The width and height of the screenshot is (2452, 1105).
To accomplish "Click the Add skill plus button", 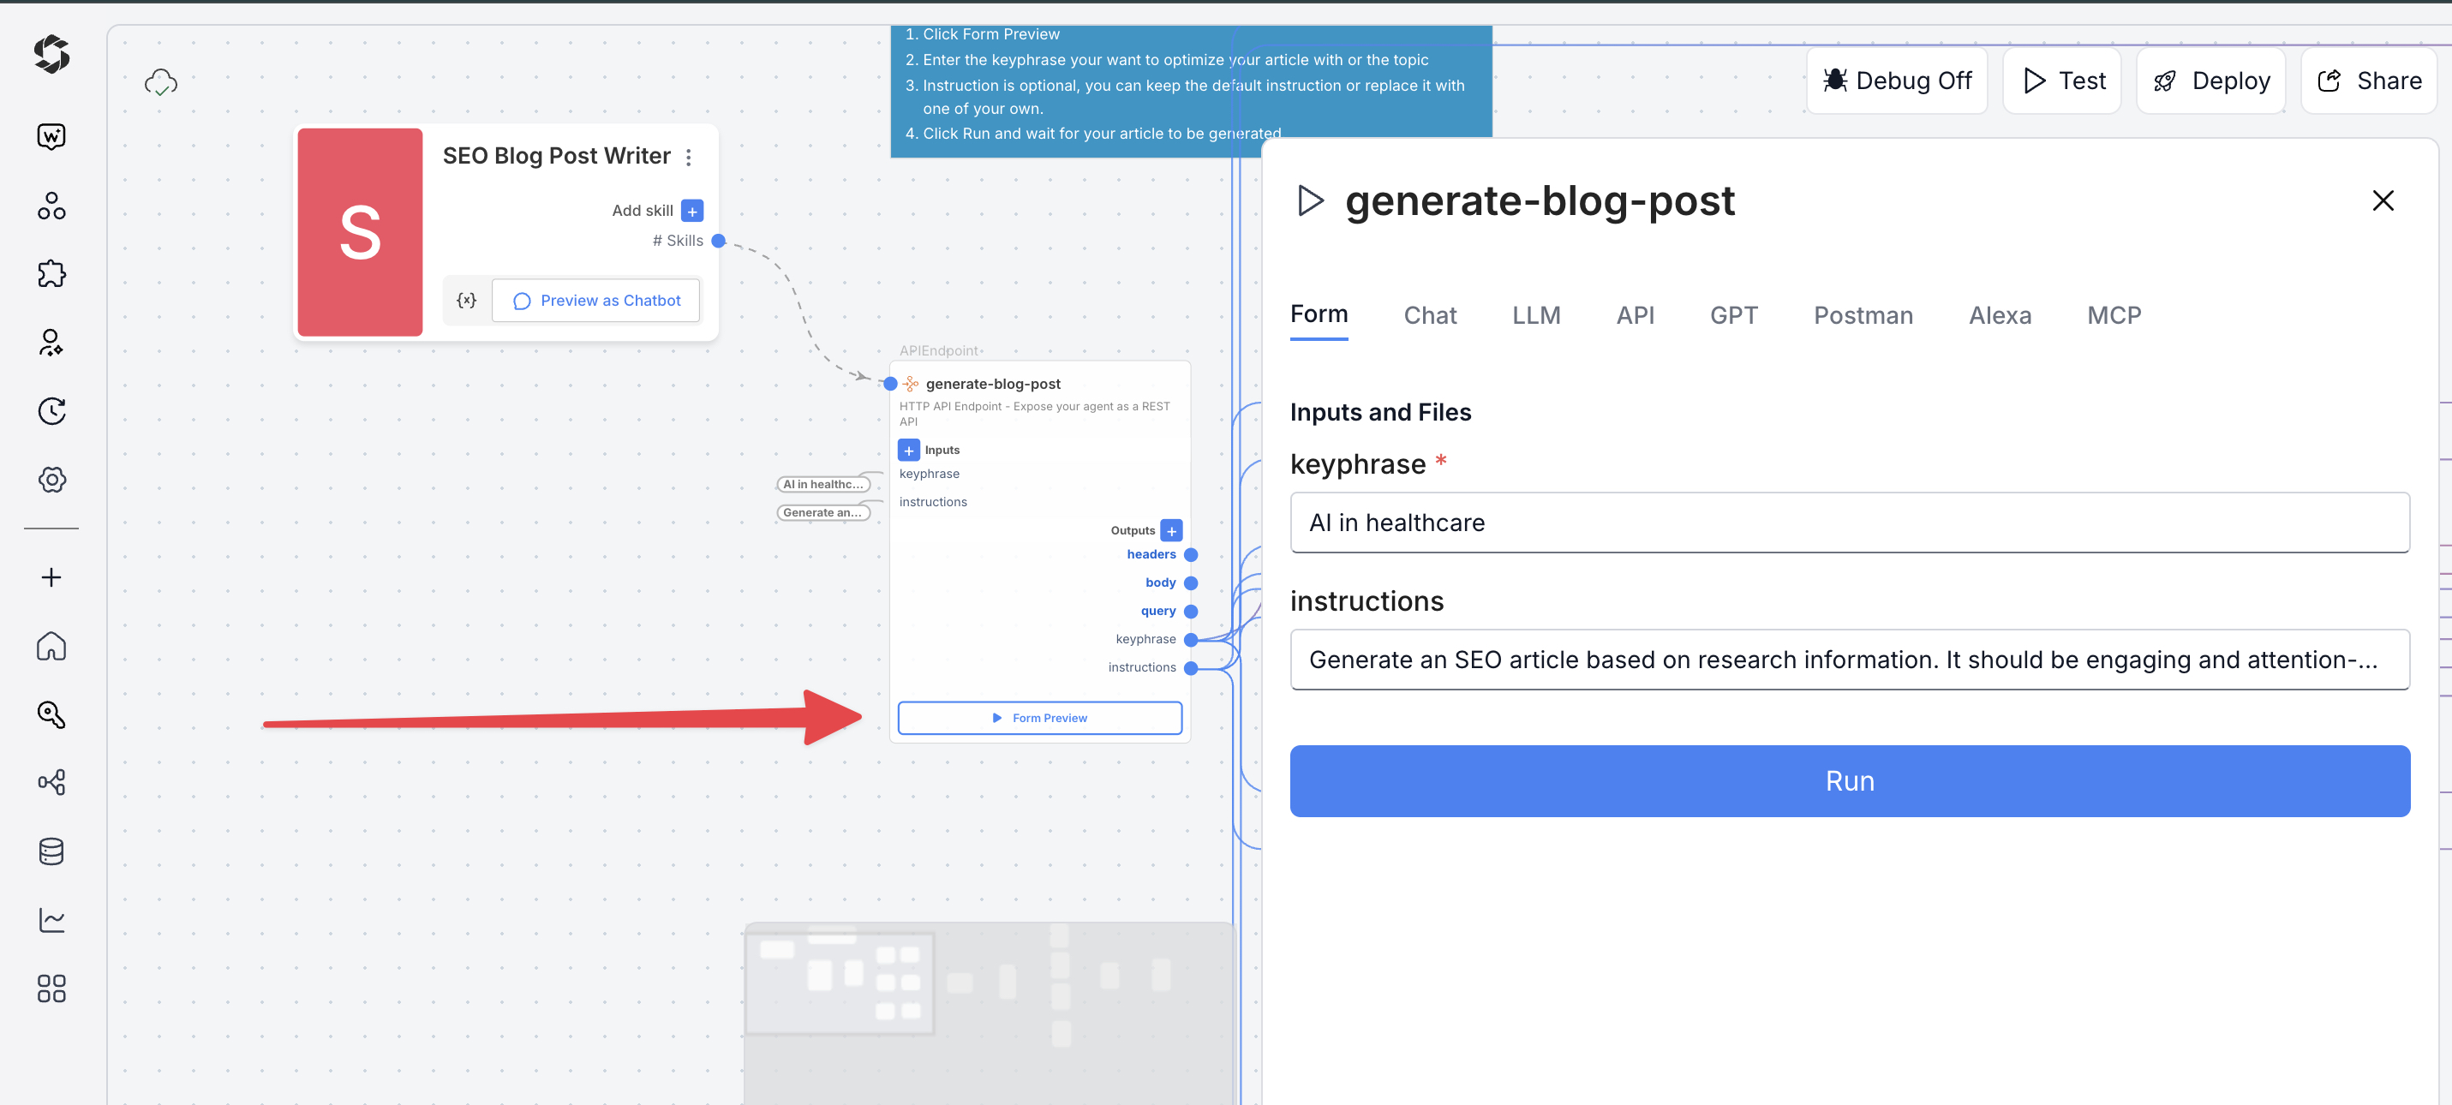I will 692,211.
